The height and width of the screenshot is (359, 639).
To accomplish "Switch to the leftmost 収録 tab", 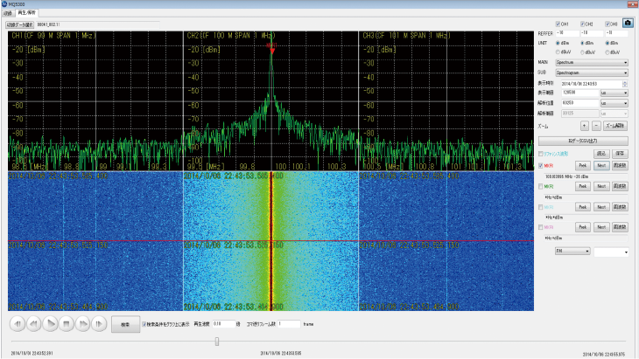I will coord(8,15).
